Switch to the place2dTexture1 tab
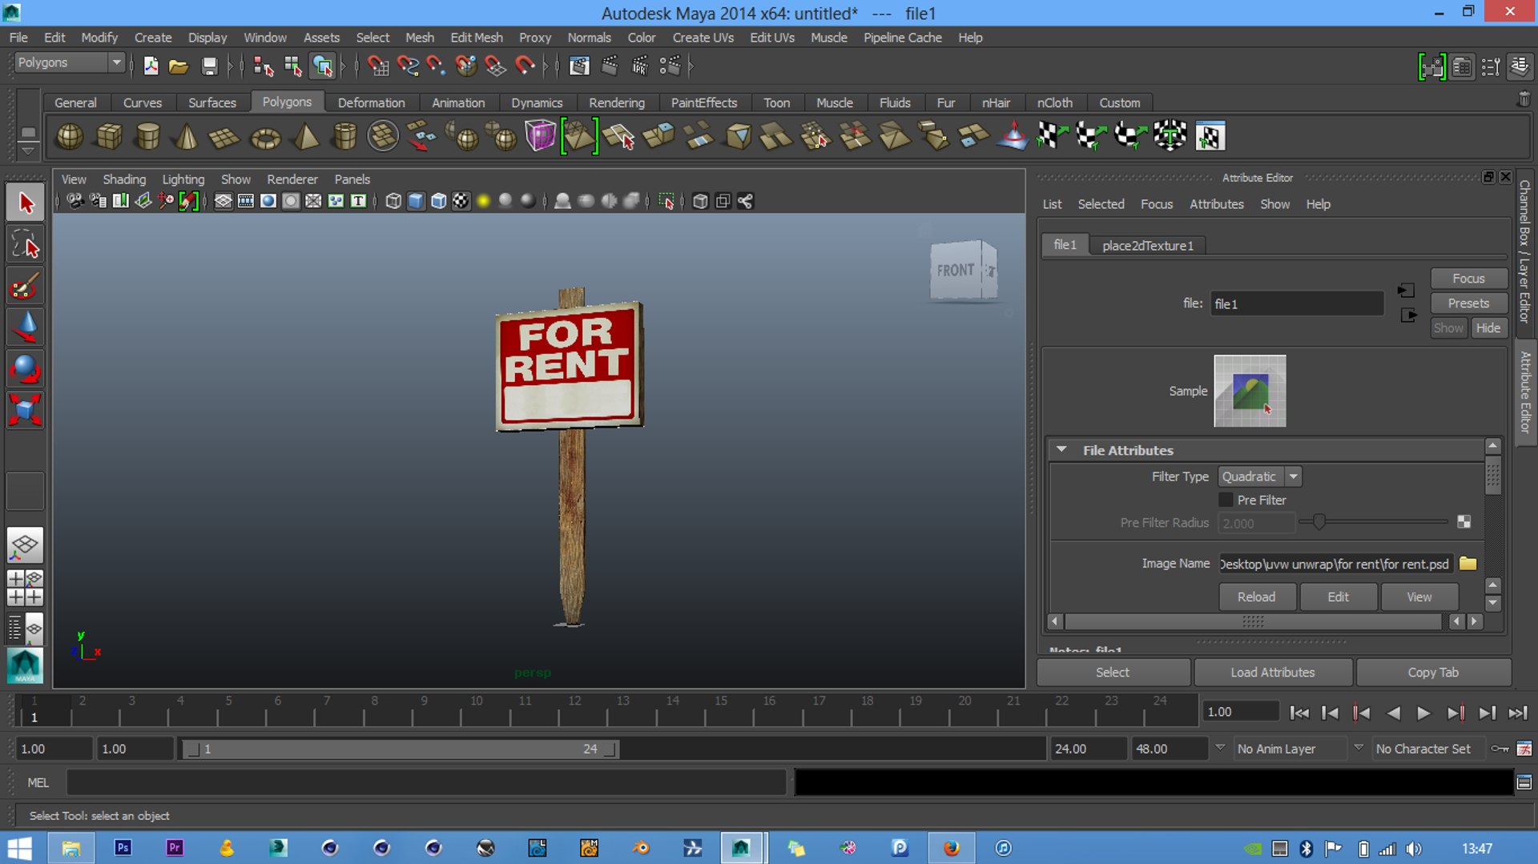The image size is (1538, 864). pos(1147,245)
